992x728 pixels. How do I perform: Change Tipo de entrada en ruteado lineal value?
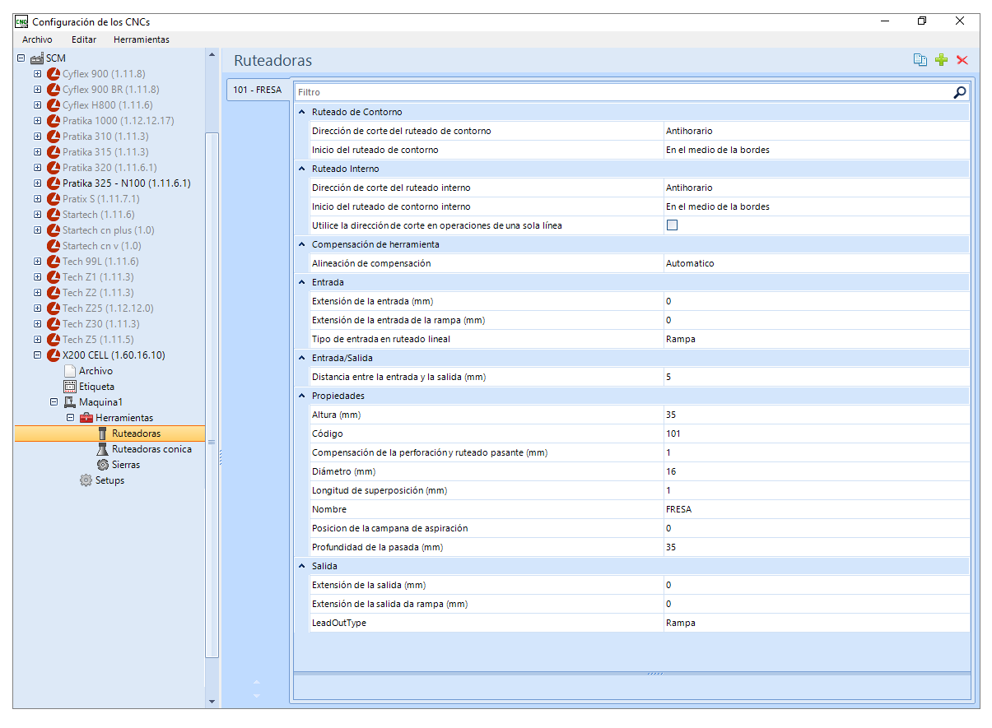click(x=817, y=339)
